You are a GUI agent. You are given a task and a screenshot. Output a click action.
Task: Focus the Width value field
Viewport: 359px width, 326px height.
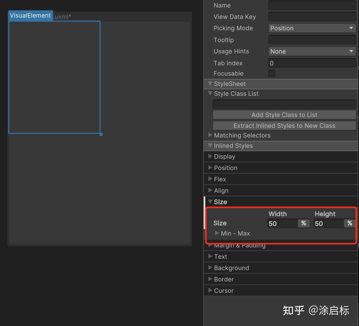pyautogui.click(x=283, y=223)
